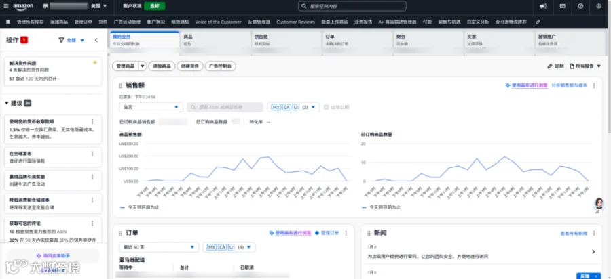Click the drag handle of 订单 card
This screenshot has width=611, height=279.
click(x=120, y=233)
